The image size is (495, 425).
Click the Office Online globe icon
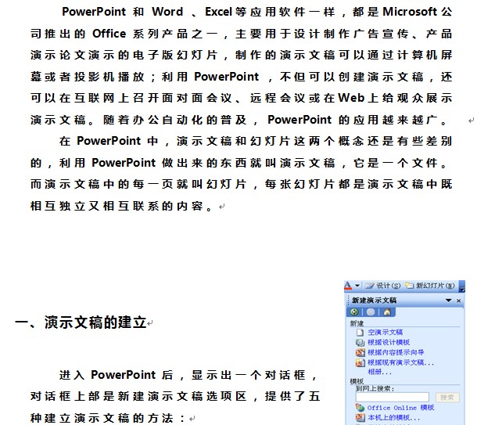click(360, 408)
